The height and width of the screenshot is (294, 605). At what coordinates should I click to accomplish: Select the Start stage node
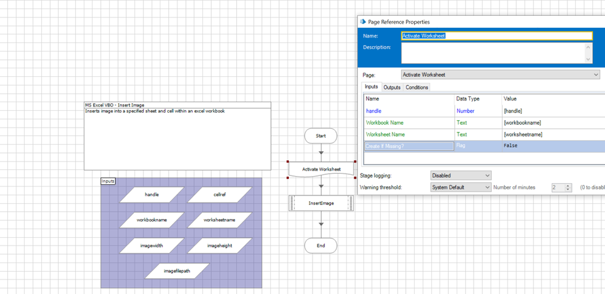[320, 136]
